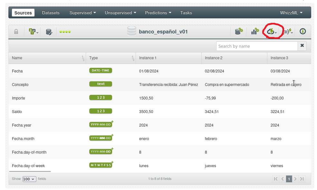Click the configure dataset icon with gears
This screenshot has width=317, height=190.
tap(239, 32)
